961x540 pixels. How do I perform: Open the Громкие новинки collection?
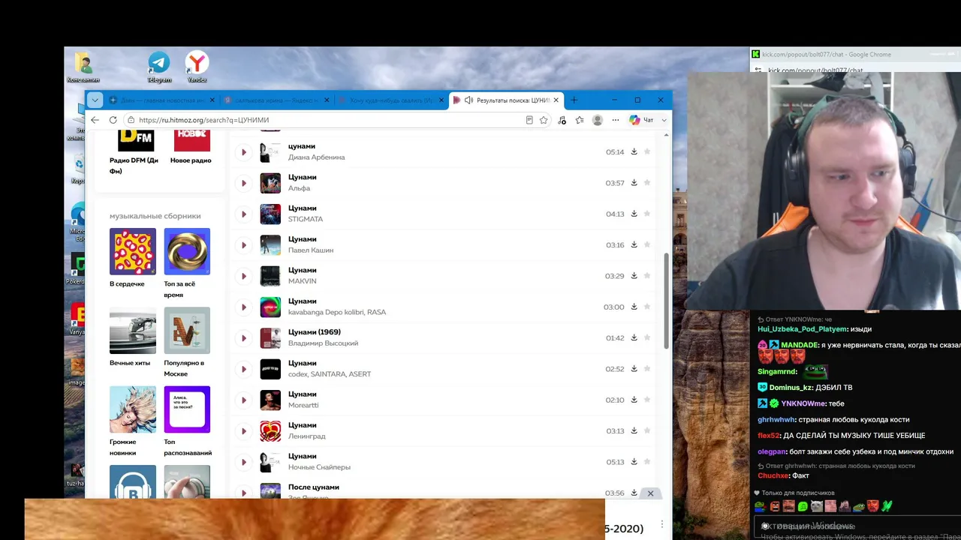[133, 409]
